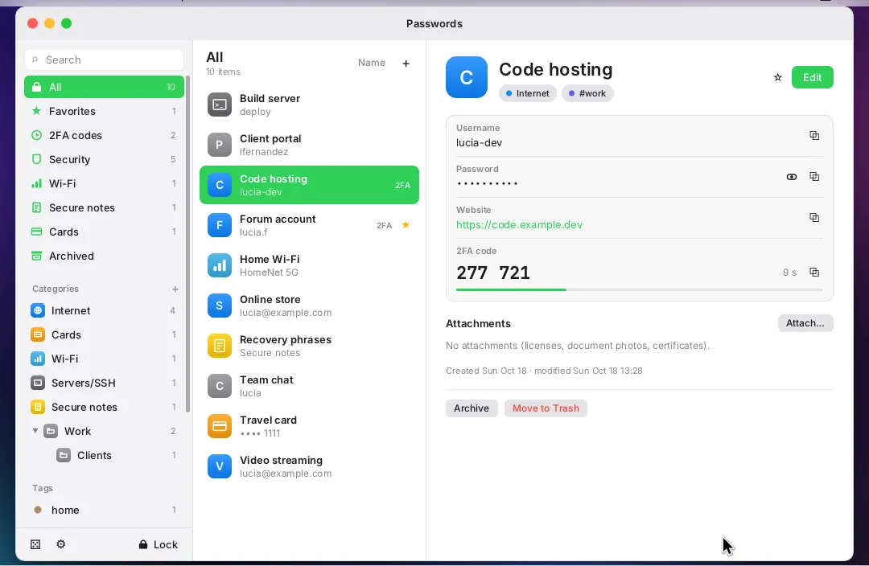
Task: Click the Edit button
Action: click(812, 77)
